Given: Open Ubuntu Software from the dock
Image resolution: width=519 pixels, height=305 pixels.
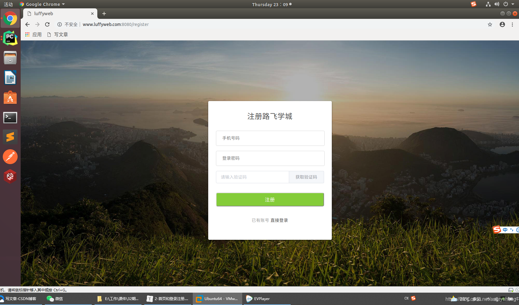Looking at the screenshot, I should click(x=10, y=97).
